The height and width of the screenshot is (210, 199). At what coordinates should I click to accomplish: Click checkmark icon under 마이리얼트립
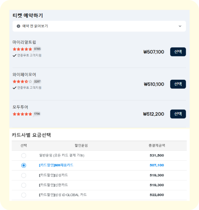[x=14, y=55]
